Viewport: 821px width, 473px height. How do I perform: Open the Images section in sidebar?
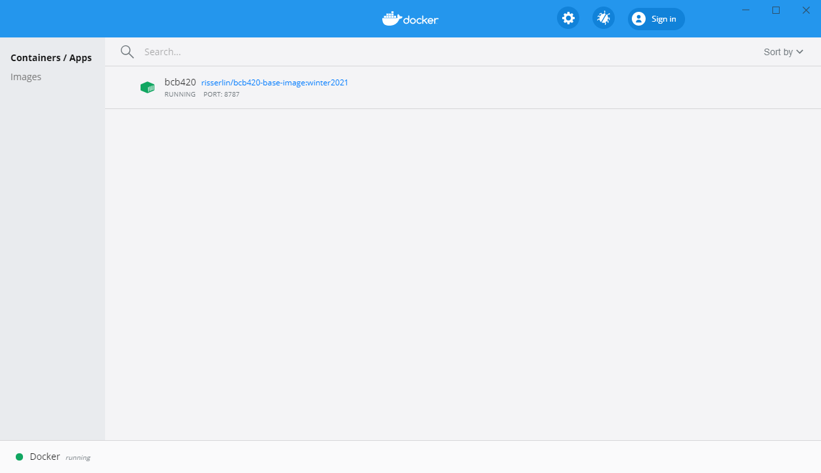(26, 77)
